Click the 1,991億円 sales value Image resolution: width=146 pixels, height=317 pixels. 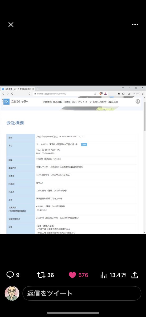(x=40, y=190)
